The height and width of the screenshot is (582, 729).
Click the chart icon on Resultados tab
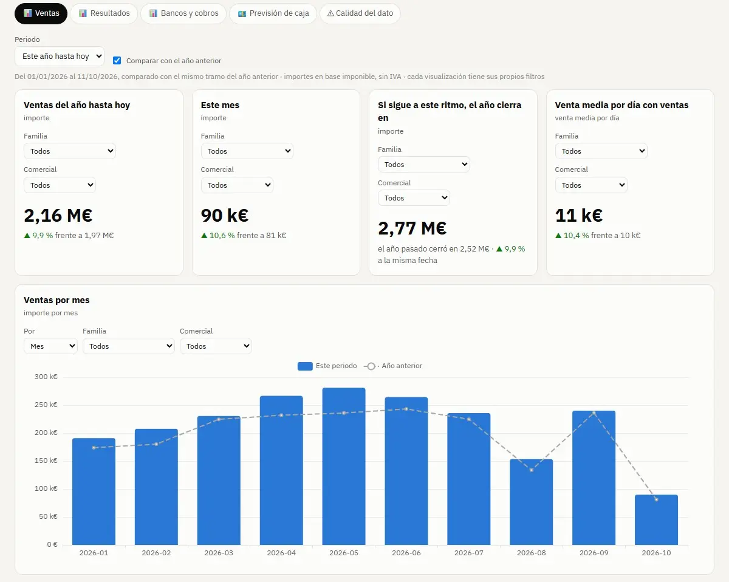click(83, 13)
